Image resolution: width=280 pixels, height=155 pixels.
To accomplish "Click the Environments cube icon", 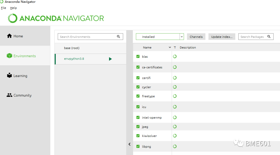I will click(x=9, y=56).
